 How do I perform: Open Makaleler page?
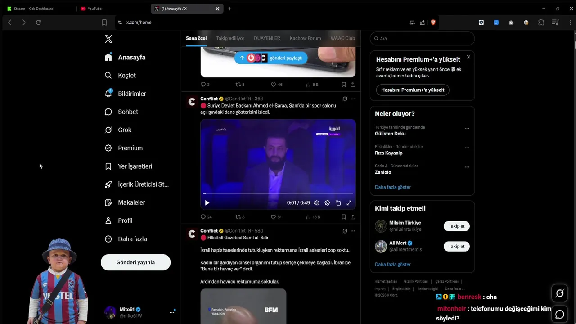point(125,202)
